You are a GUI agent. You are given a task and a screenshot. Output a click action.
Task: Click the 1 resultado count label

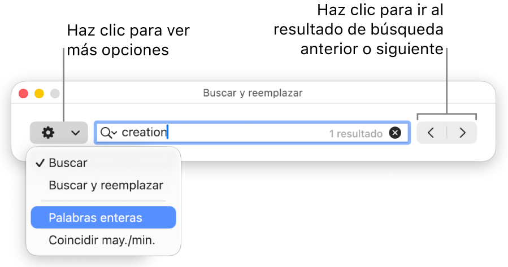(356, 134)
